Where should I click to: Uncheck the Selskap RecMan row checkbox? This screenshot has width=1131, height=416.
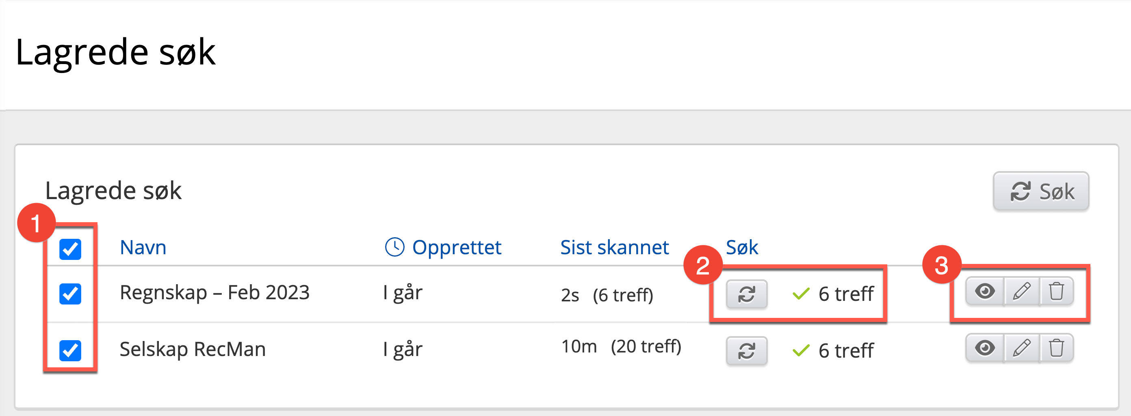point(70,350)
